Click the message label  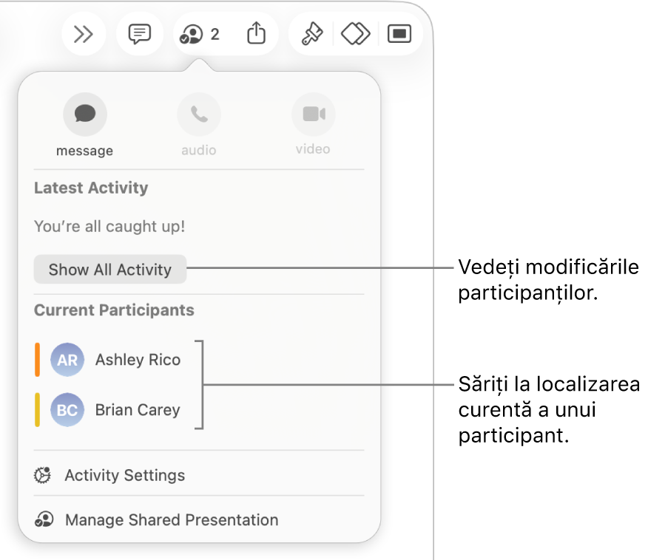[85, 151]
